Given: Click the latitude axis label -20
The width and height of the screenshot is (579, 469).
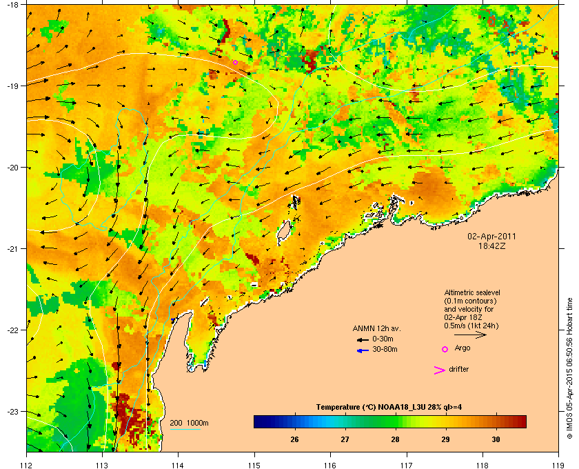Looking at the screenshot, I should (12, 167).
